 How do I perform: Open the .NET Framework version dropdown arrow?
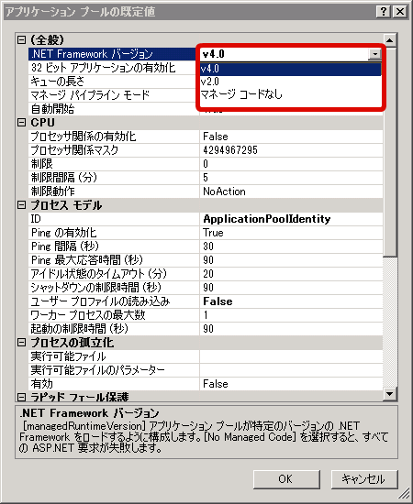[x=374, y=54]
